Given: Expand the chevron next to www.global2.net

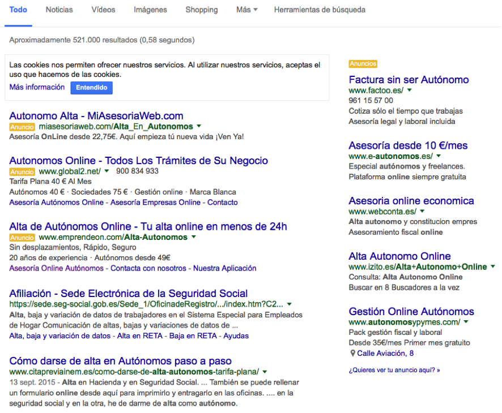Looking at the screenshot, I should (107, 171).
